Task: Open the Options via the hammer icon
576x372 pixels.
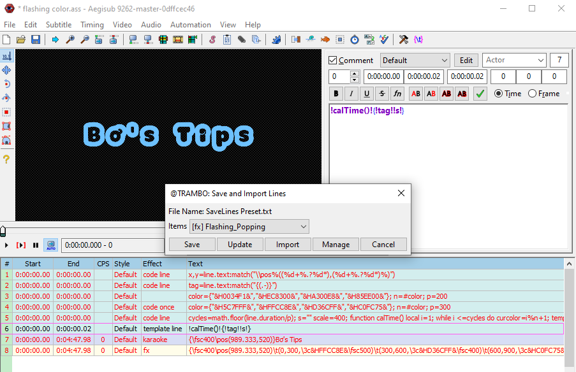Action: [403, 39]
